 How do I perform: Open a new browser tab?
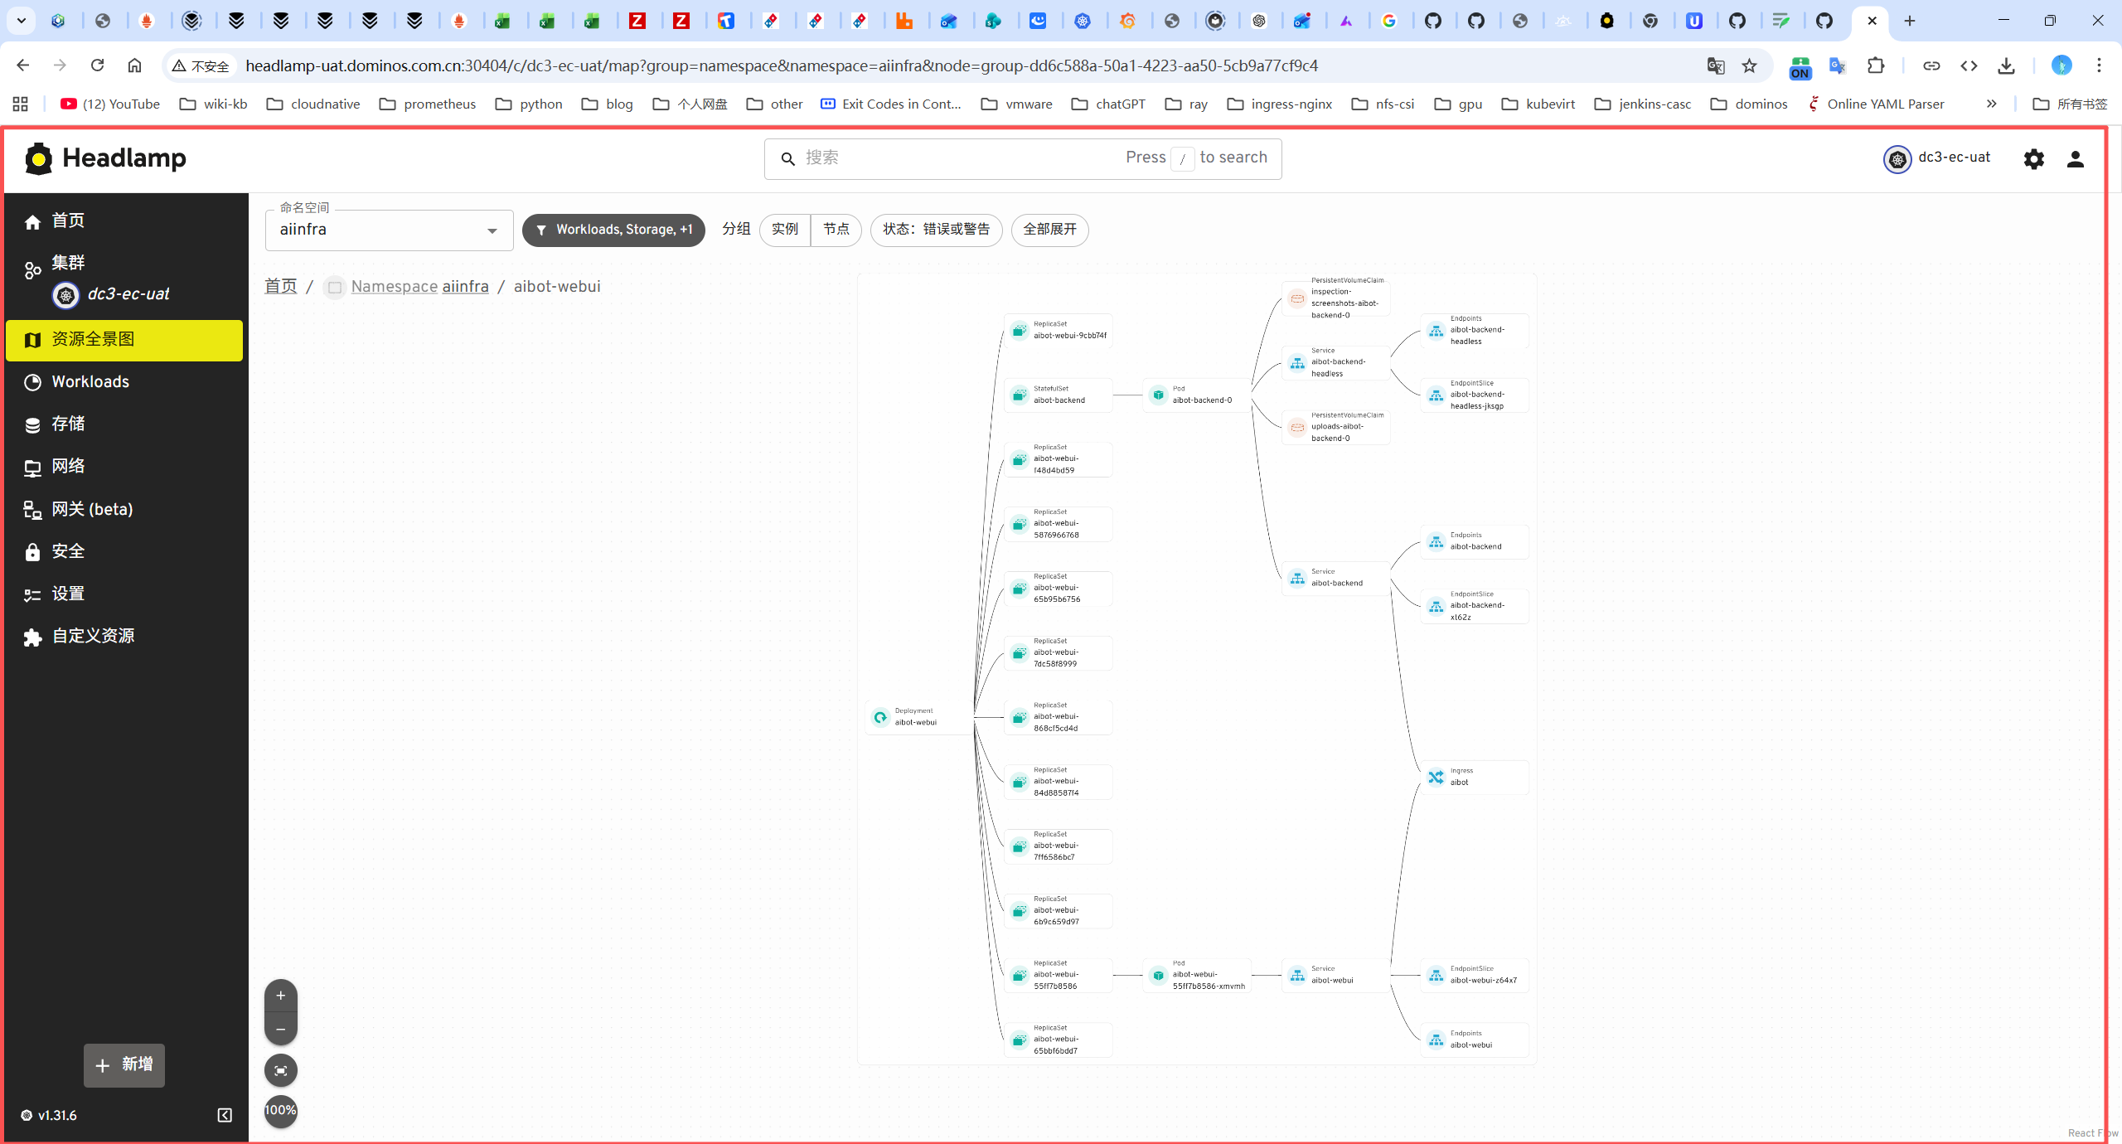click(x=1910, y=21)
